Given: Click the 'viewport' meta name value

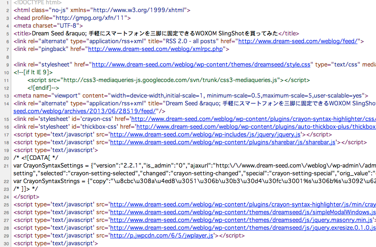Looking at the screenshot, I should coord(66,96).
